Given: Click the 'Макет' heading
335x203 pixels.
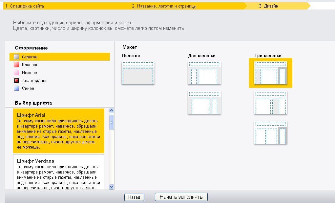Looking at the screenshot, I should (130, 47).
